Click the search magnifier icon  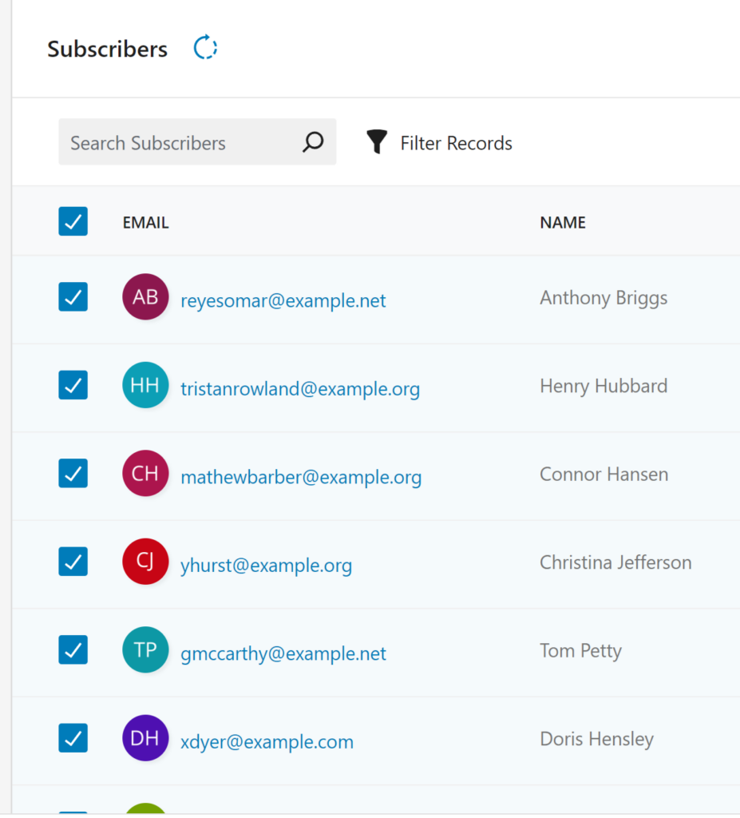(x=313, y=142)
